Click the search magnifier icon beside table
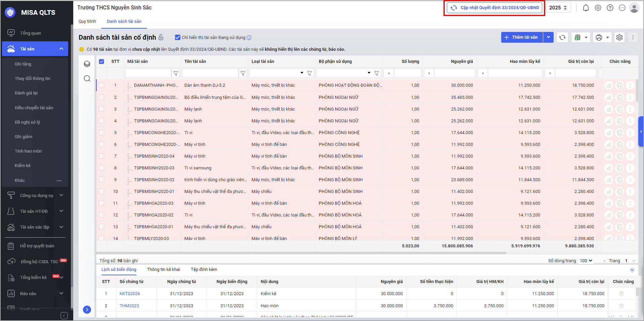This screenshot has width=644, height=321. click(x=87, y=79)
